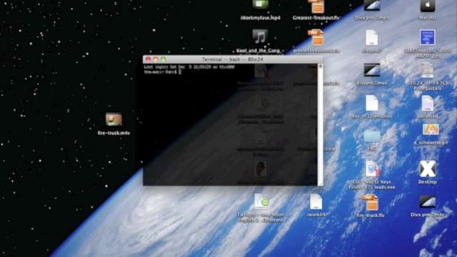The width and height of the screenshot is (457, 257).
Task: Minimize the Terminal window with yellow button
Action: 156,59
